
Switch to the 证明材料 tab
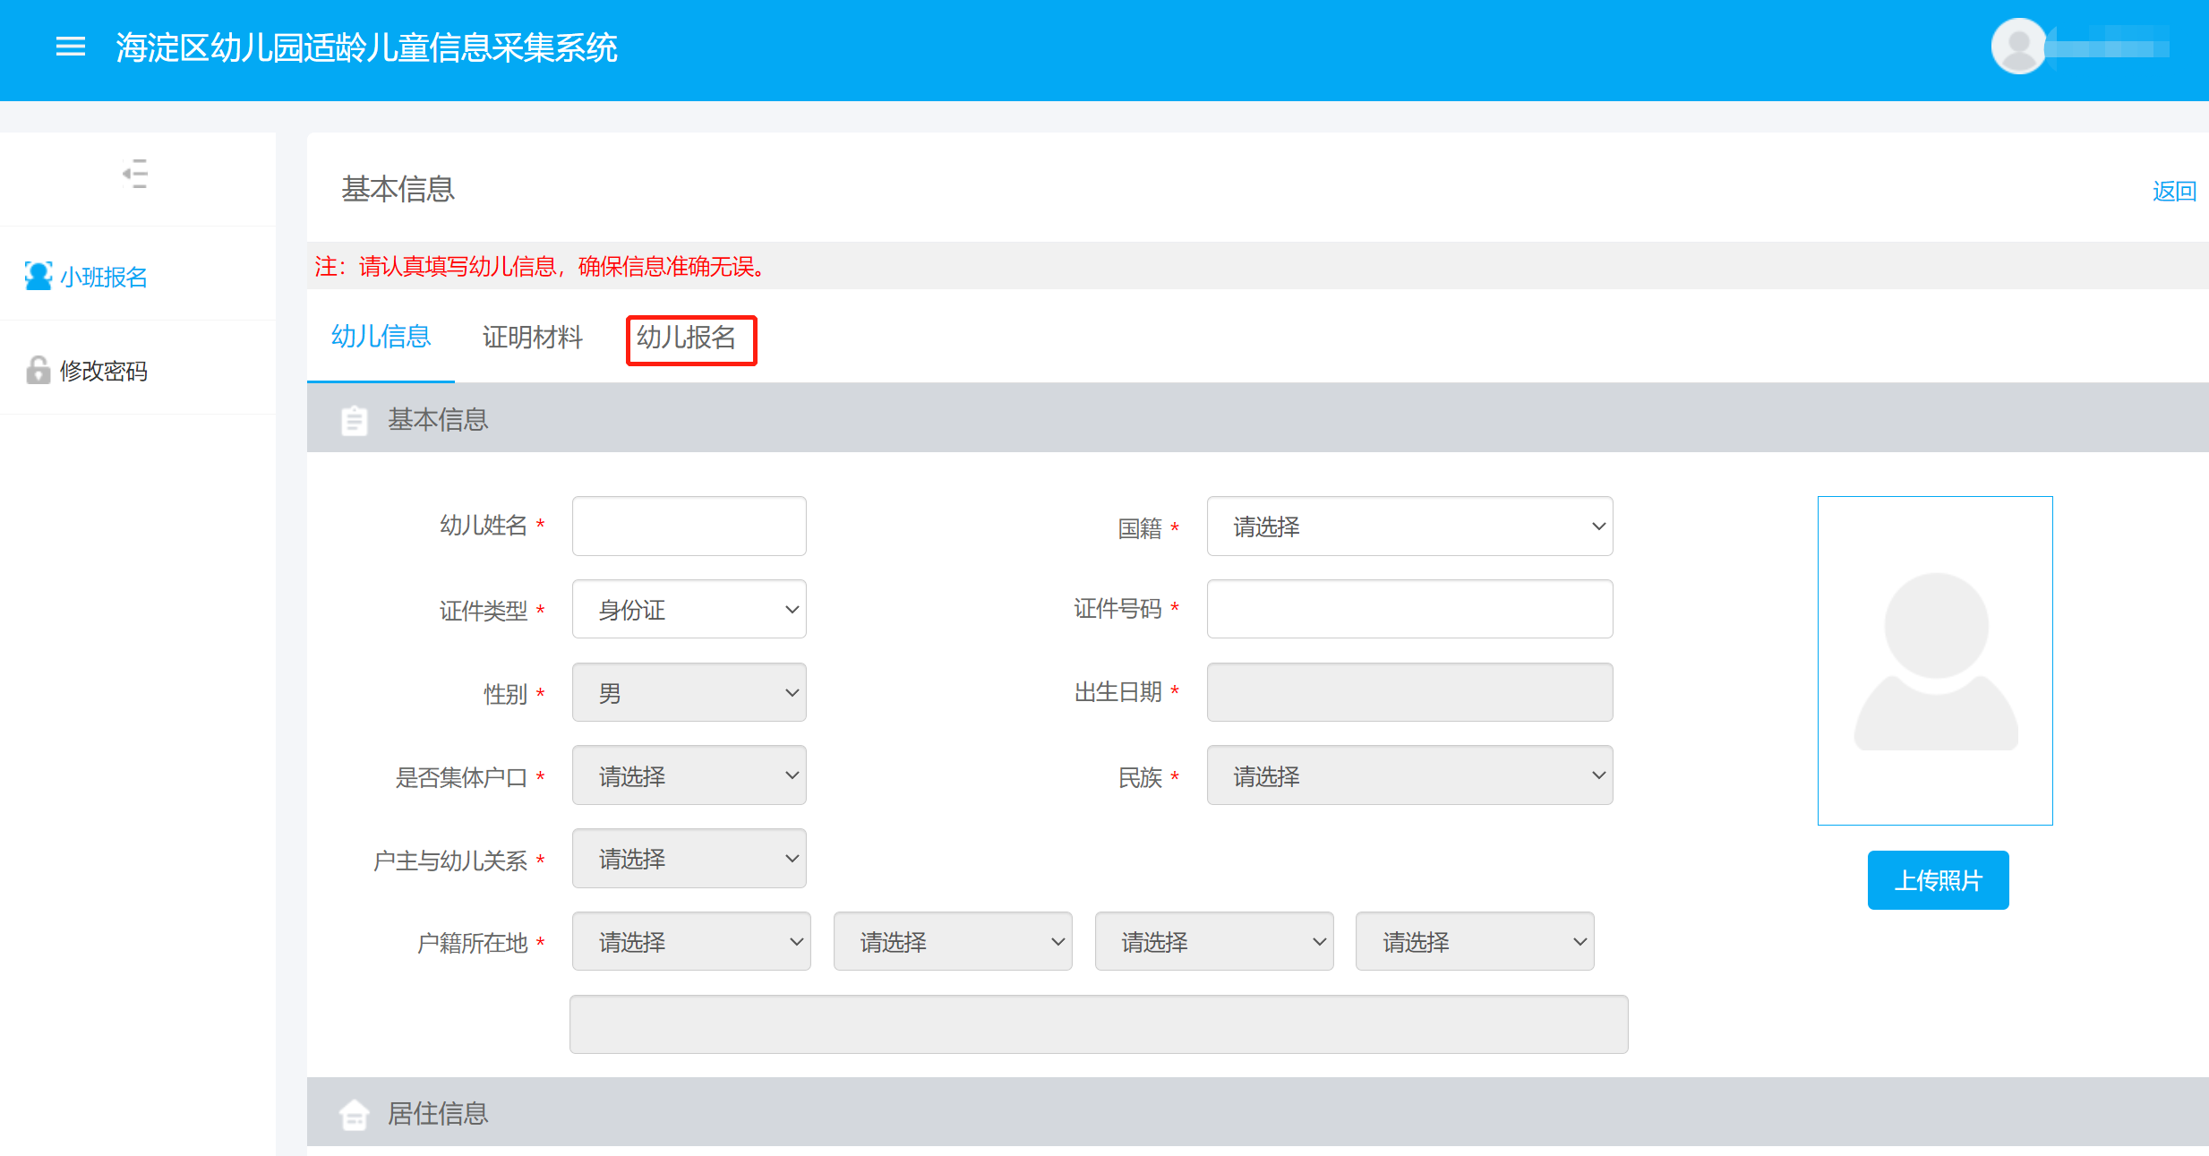(532, 338)
